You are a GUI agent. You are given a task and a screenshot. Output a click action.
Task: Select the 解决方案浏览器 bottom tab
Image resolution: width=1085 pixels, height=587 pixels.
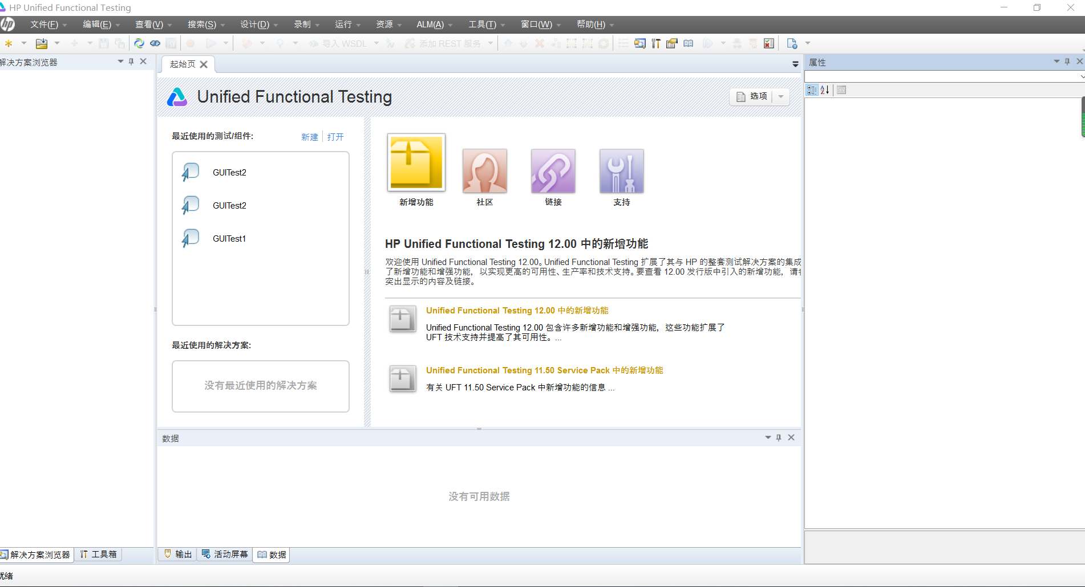[35, 555]
